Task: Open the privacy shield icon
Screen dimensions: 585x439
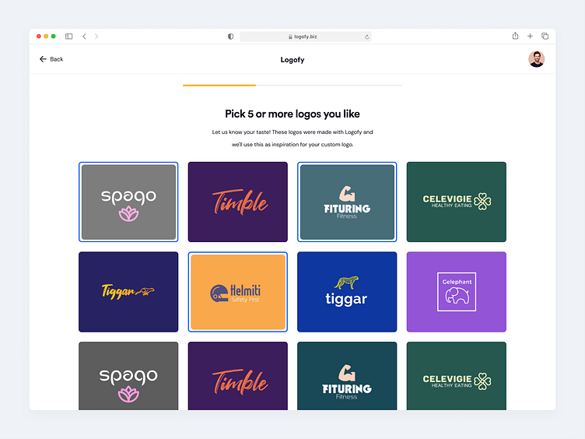Action: tap(230, 37)
